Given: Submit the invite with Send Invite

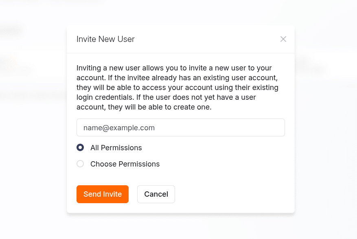Looking at the screenshot, I should tap(103, 194).
